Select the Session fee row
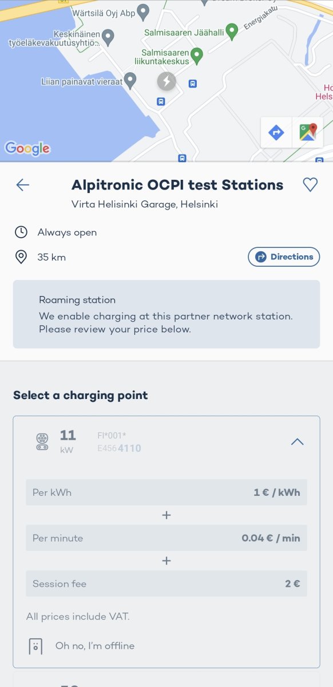The width and height of the screenshot is (333, 687). pos(166,584)
